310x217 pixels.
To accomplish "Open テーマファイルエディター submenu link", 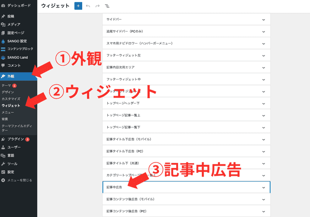I will click(x=17, y=128).
